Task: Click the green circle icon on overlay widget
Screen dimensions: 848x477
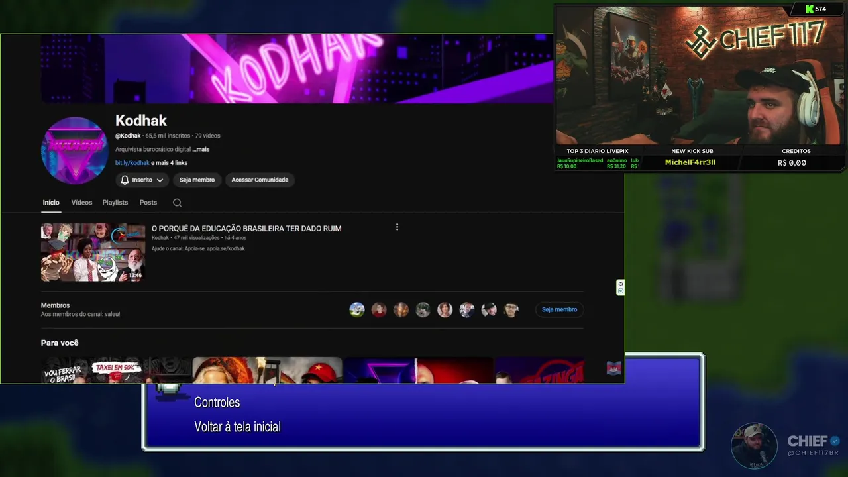Action: 620,291
